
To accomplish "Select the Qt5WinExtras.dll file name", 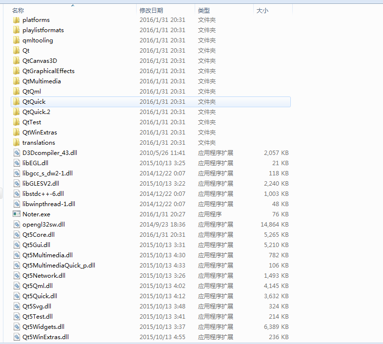I will click(46, 337).
